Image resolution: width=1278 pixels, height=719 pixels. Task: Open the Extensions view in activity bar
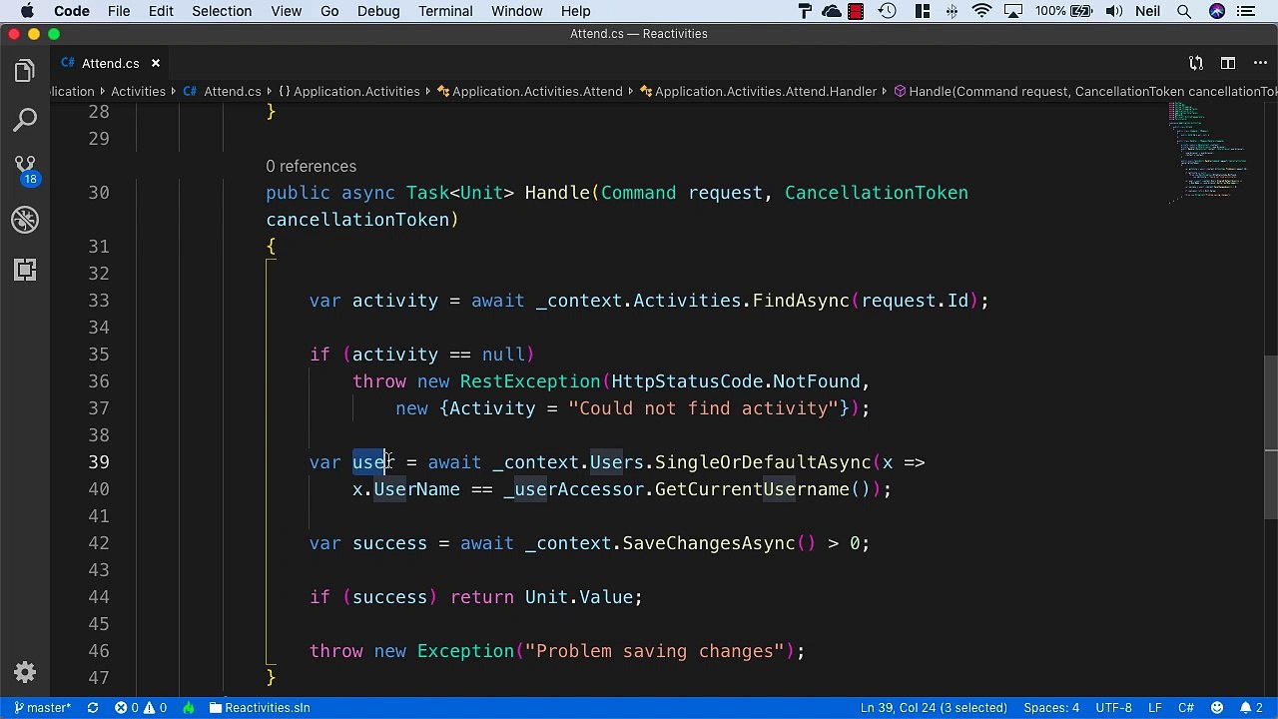click(x=25, y=270)
